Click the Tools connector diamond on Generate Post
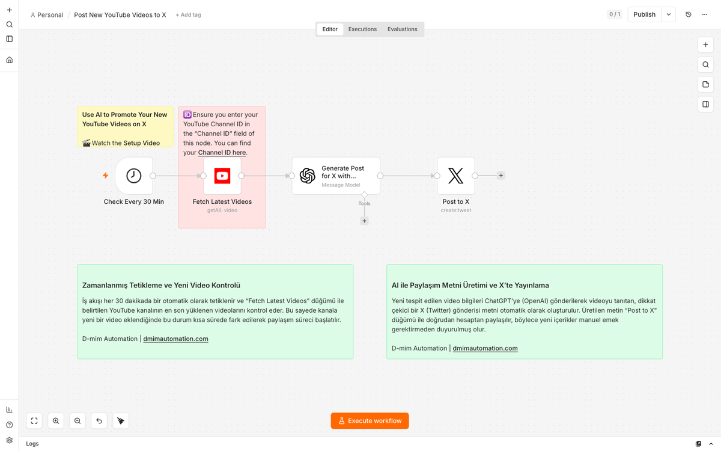 tap(364, 194)
